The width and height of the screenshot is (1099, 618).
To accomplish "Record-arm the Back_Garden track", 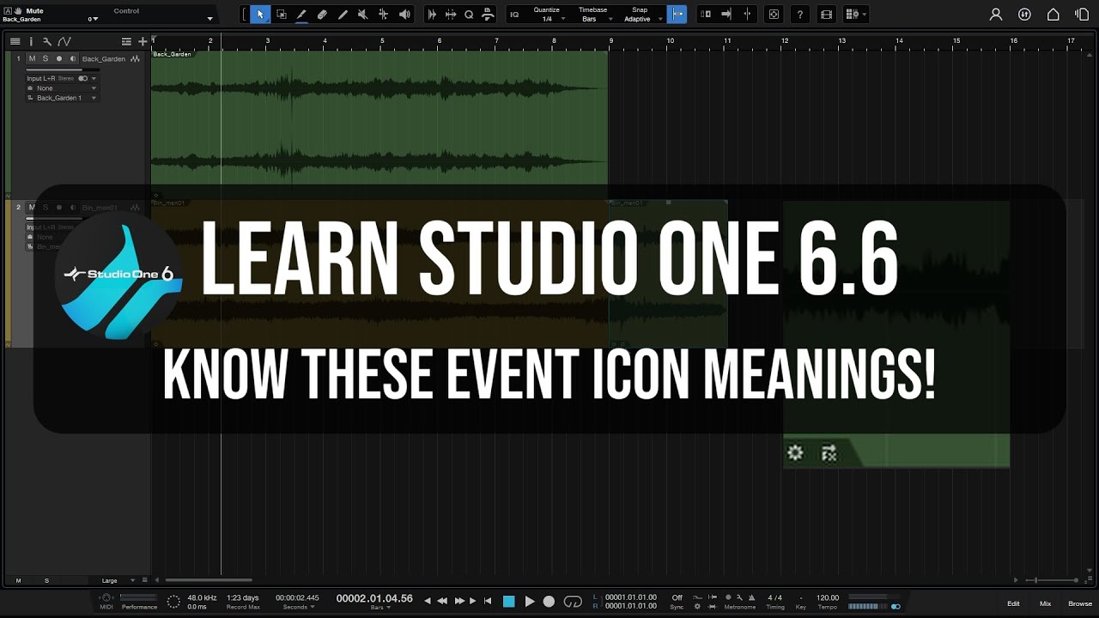I will click(x=59, y=58).
